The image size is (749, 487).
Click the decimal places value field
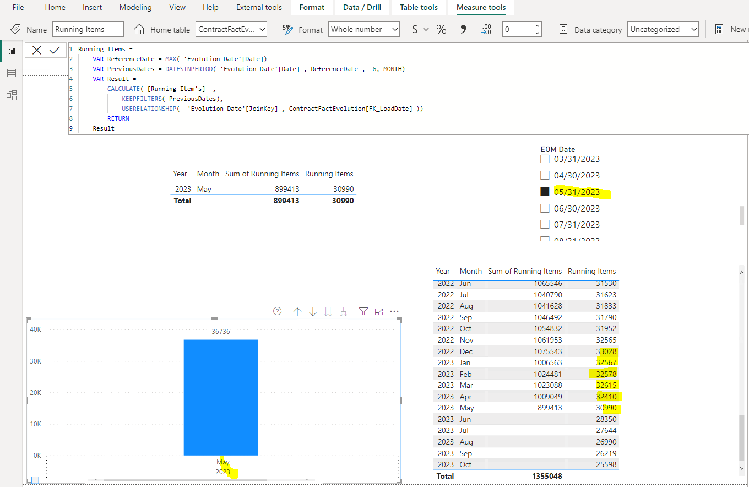click(518, 29)
